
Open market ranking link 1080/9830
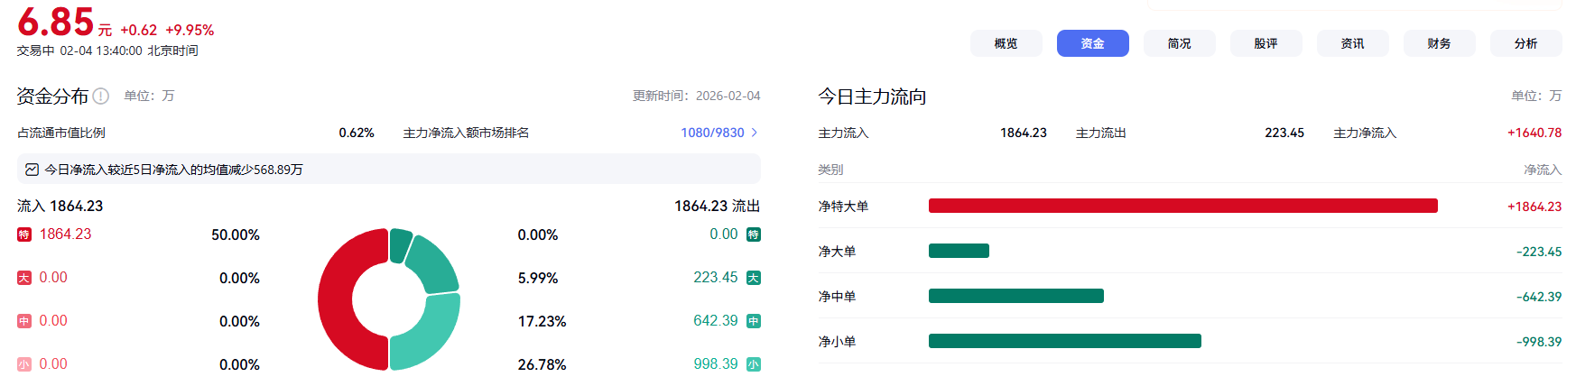(712, 133)
